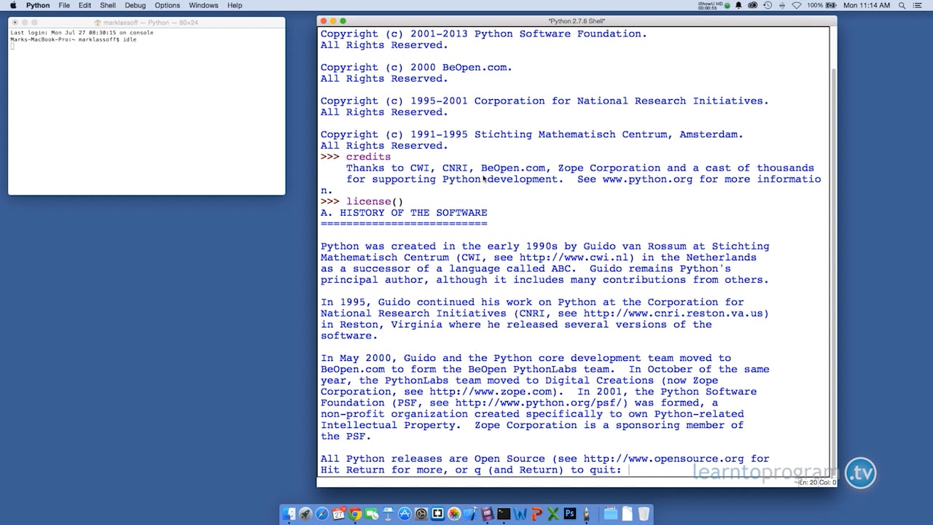Open FaceTime from the Dock
Screen dimensions: 933x525
(372, 514)
